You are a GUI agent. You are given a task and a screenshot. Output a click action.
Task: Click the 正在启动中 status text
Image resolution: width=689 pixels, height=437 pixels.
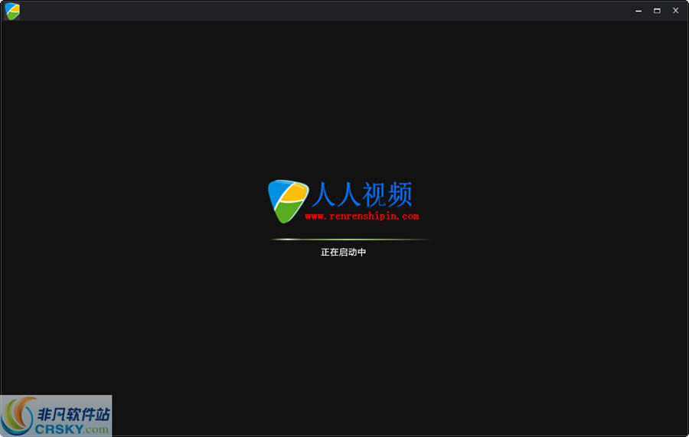343,252
